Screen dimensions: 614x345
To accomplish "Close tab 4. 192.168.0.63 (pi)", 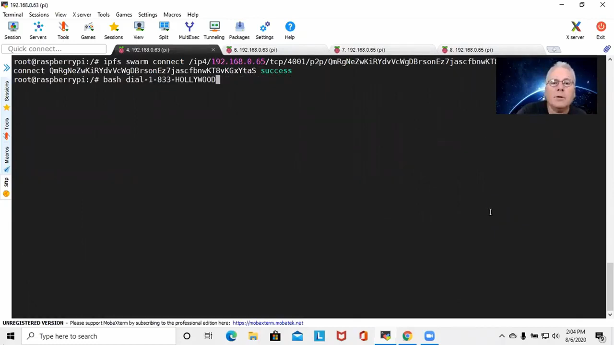I will click(x=213, y=50).
